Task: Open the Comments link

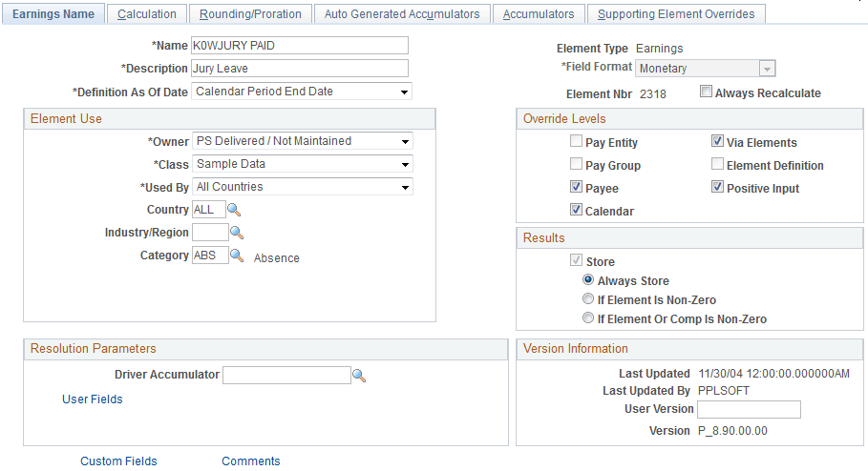Action: (x=251, y=461)
